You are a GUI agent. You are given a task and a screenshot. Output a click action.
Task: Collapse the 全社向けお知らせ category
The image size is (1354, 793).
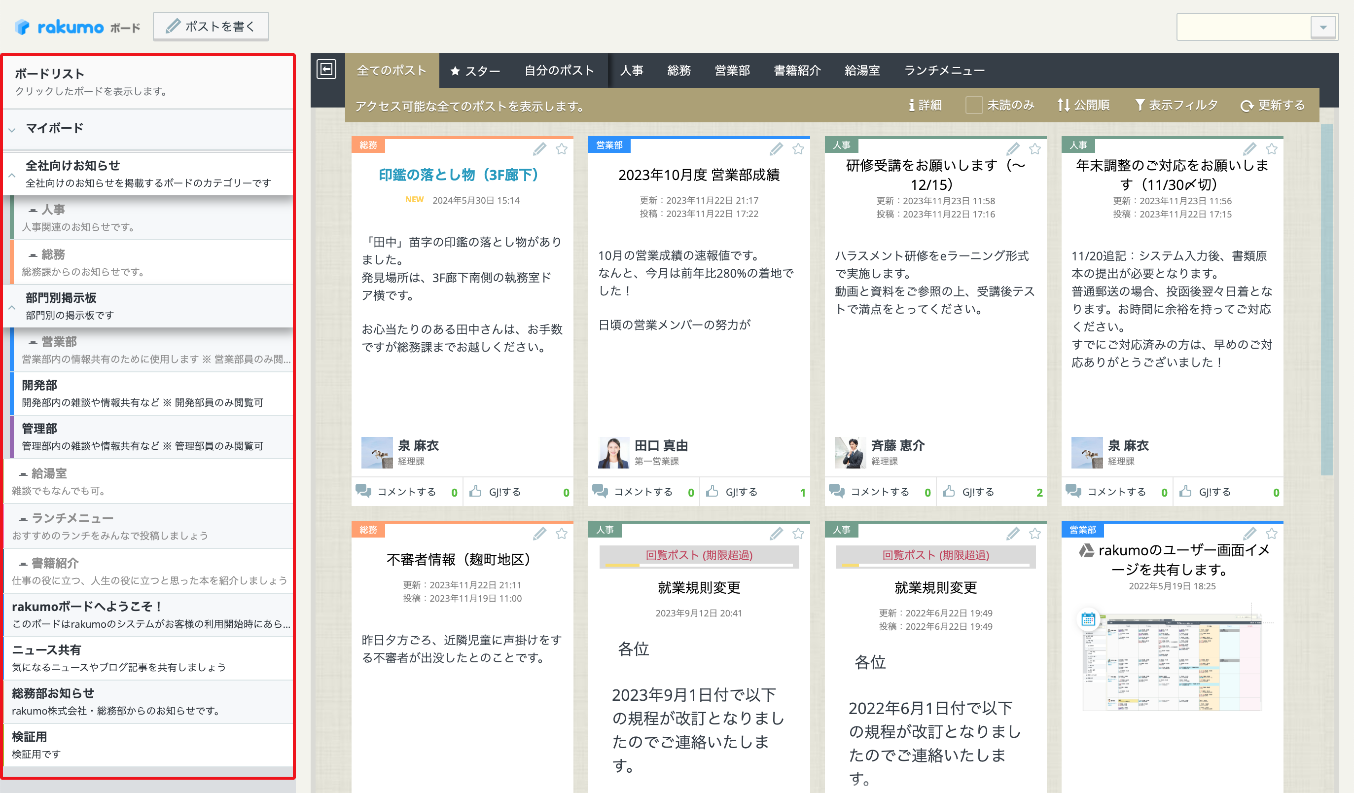[x=12, y=175]
